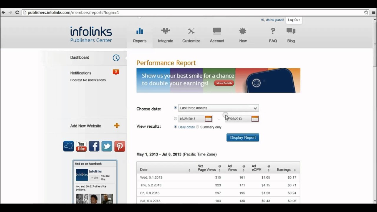Click the Infolinks Facebook profile thumbnail

(82, 175)
